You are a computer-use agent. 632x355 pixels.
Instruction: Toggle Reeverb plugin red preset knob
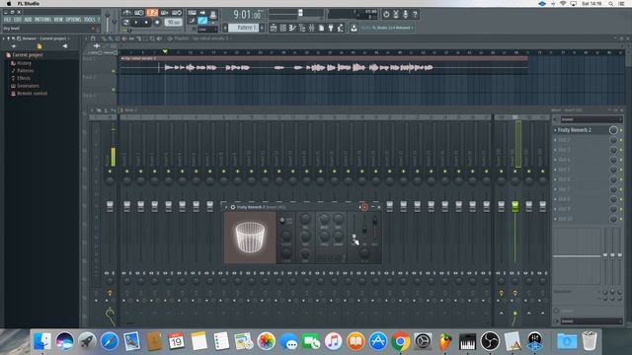click(364, 207)
